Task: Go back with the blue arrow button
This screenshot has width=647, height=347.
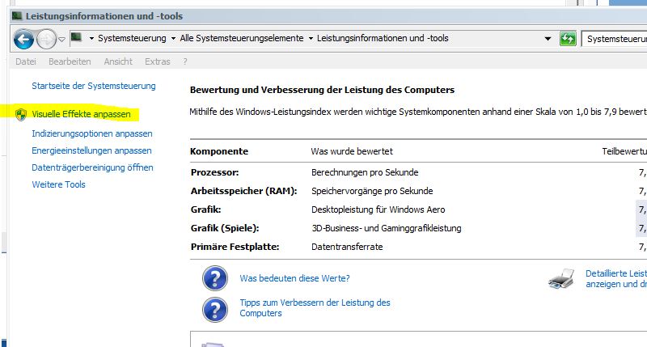Action: 23,40
